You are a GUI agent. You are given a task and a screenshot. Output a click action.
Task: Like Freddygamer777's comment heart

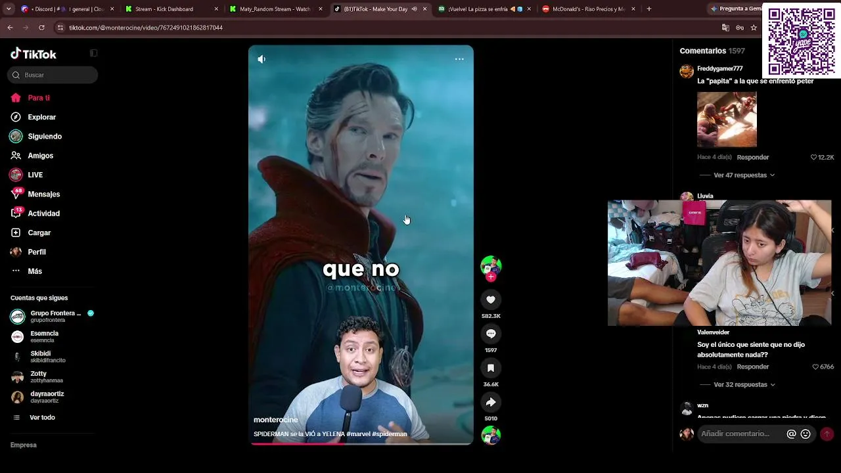(x=813, y=158)
